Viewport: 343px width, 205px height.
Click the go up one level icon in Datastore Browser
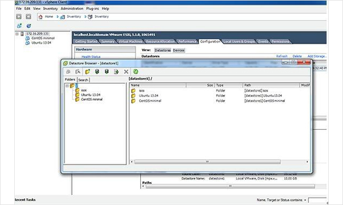(68, 72)
